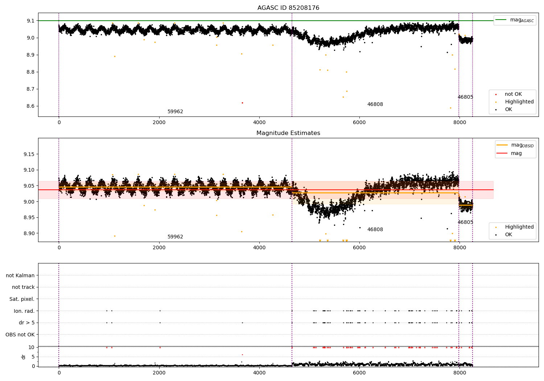544x381 pixels.
Task: Click the "9.05" y-axis tick label
Action: tap(29, 186)
